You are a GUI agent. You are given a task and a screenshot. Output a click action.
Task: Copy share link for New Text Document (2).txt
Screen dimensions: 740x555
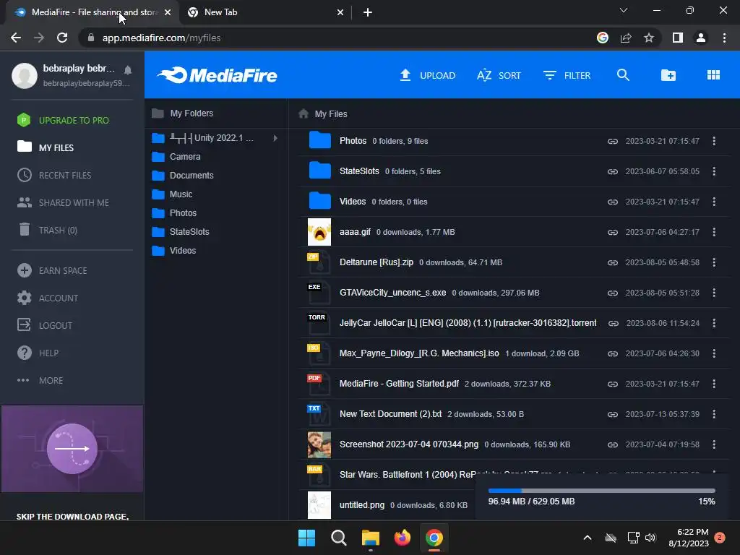(613, 414)
